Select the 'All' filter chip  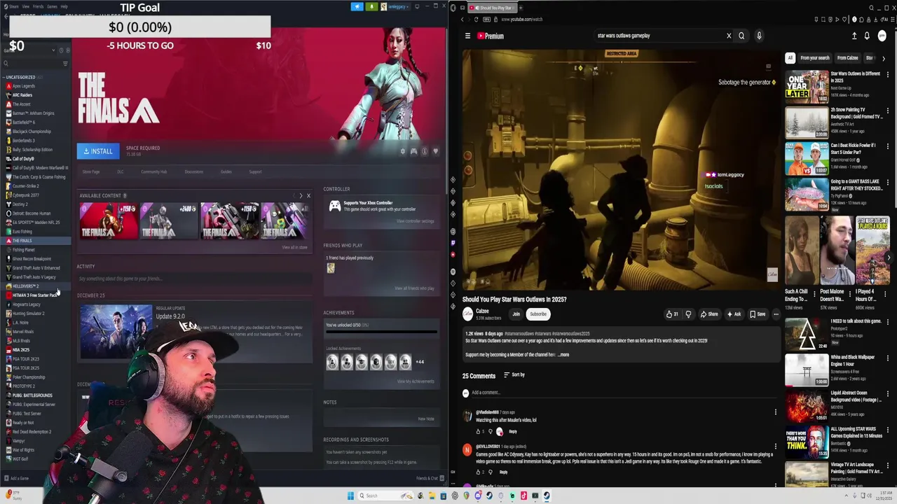(790, 58)
